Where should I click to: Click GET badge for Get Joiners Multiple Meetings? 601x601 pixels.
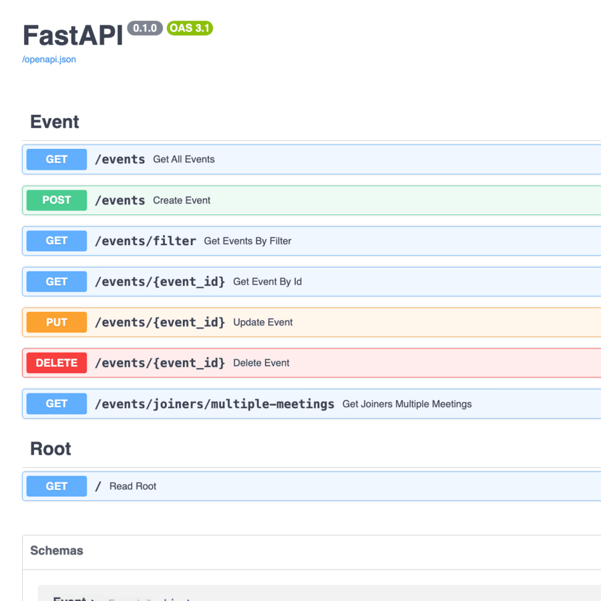click(x=57, y=404)
